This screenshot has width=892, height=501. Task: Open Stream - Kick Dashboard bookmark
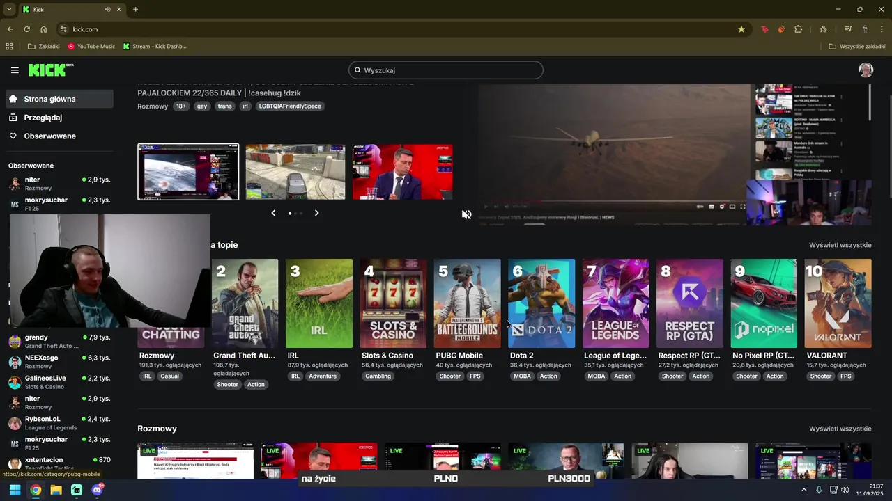pos(154,47)
